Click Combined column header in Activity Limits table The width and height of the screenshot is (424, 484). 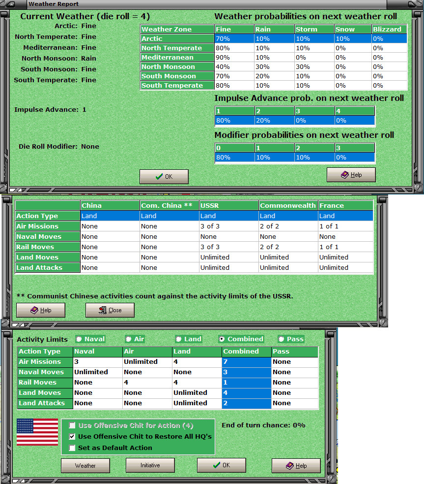[246, 351]
